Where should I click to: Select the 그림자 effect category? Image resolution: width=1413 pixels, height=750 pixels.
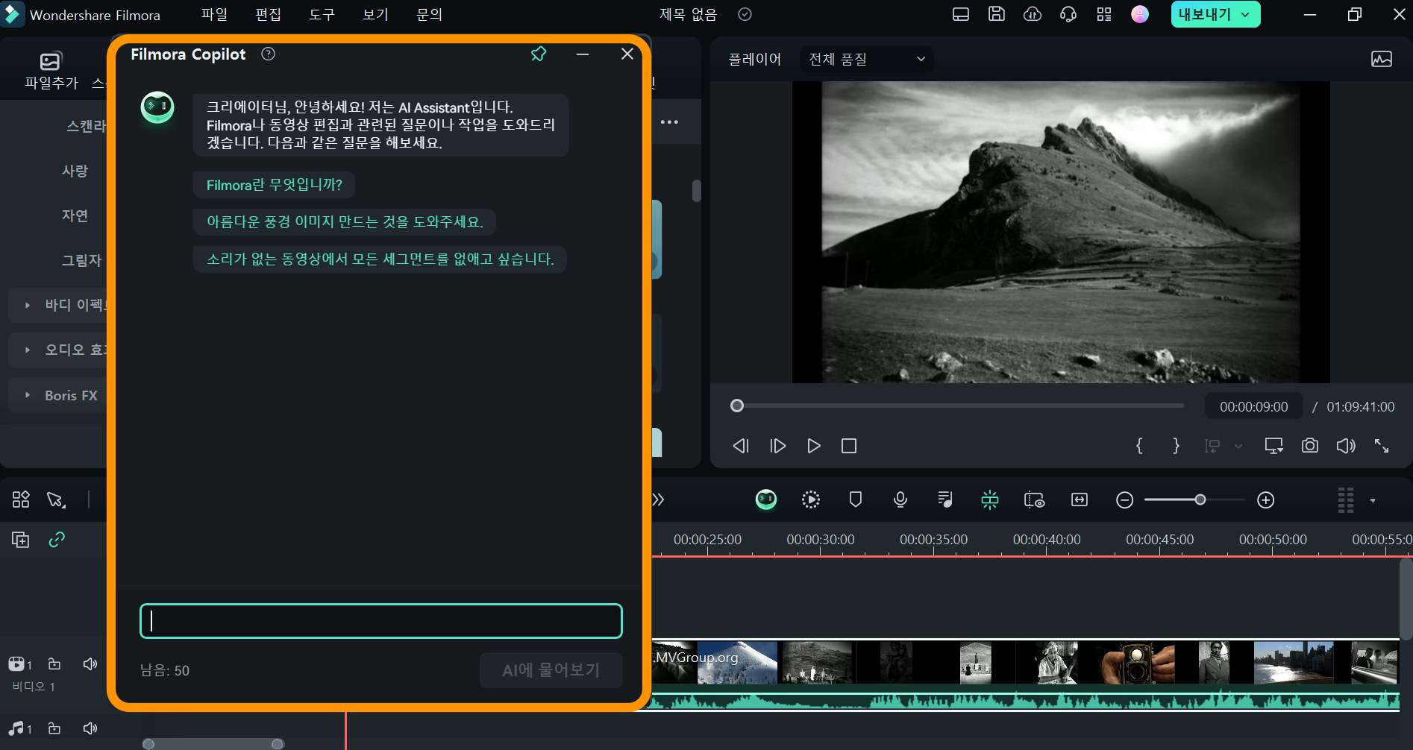(81, 260)
